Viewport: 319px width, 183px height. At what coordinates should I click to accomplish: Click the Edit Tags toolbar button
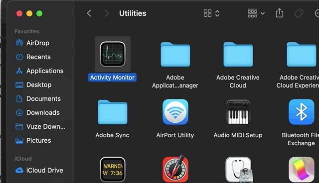(x=299, y=13)
